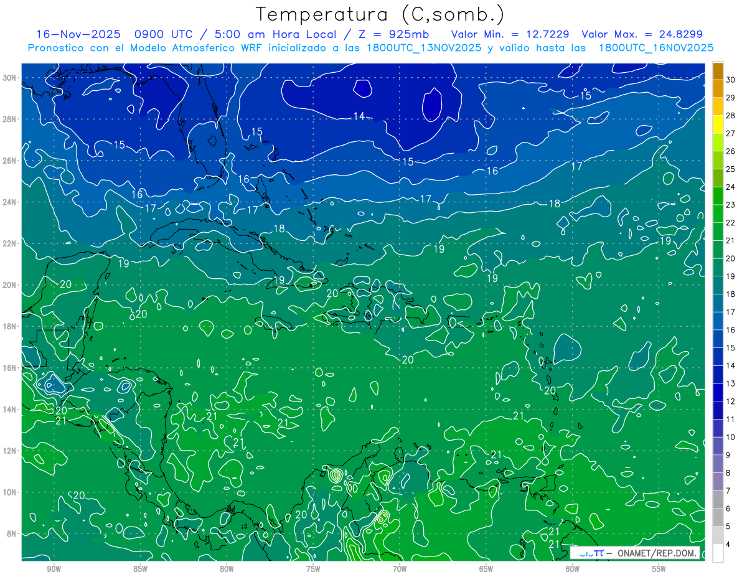Click the legend value 4
The image size is (747, 577).
[x=728, y=545]
